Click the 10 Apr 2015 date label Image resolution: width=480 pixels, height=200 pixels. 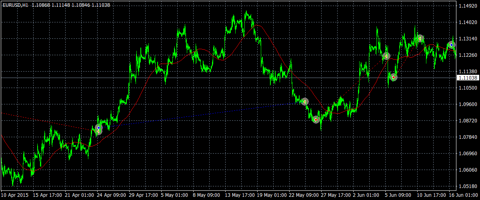[x=14, y=196]
